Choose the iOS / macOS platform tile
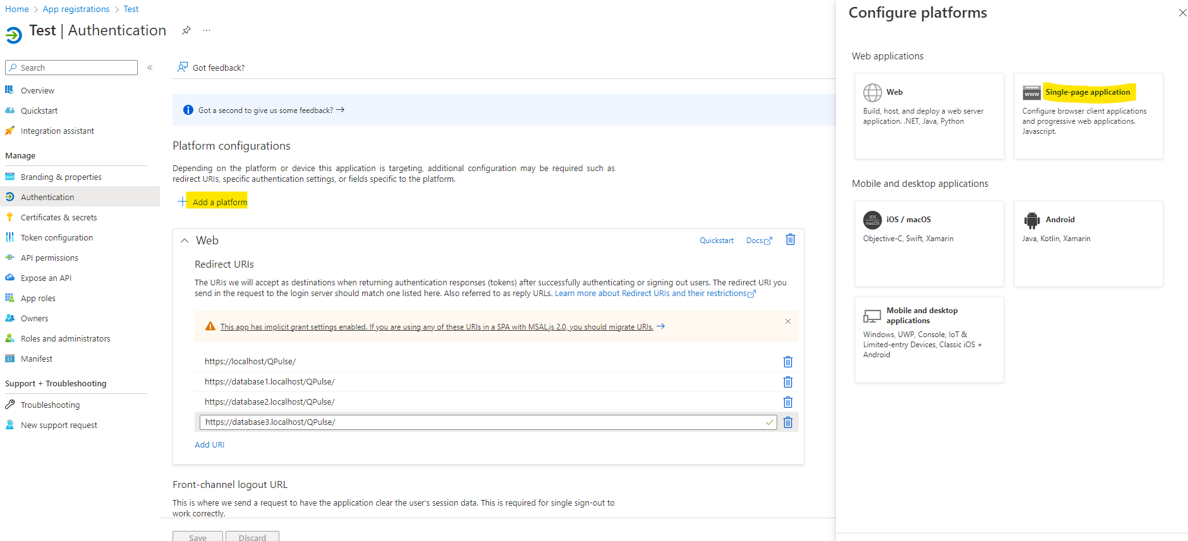1188x541 pixels. (x=928, y=243)
